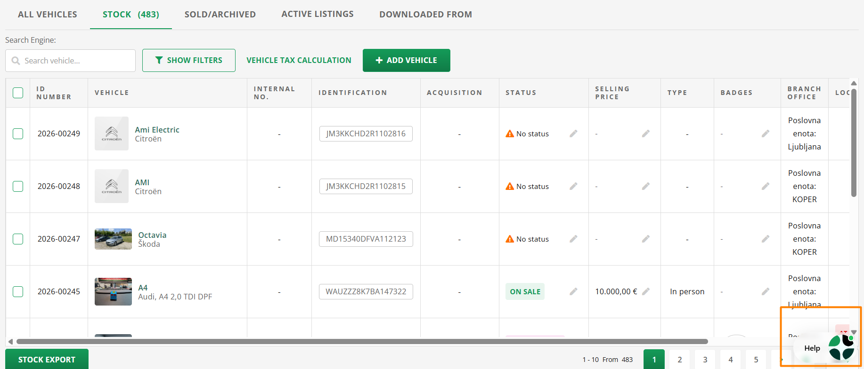Viewport: 864px width, 369px height.
Task: Show the vehicle filters
Action: (189, 60)
